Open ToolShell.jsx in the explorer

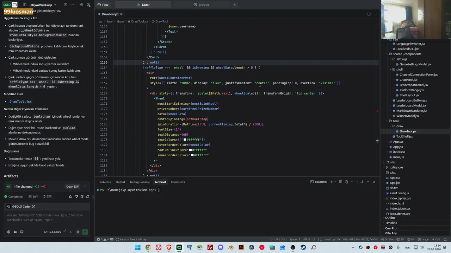click(x=404, y=136)
